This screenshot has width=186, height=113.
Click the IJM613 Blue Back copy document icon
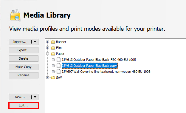(x=58, y=66)
